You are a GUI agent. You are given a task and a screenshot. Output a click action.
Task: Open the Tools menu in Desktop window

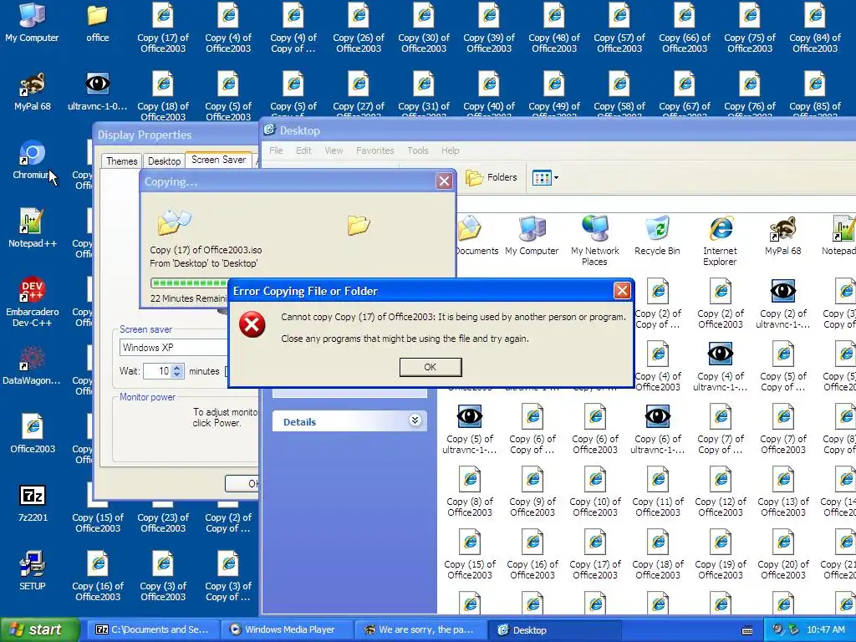pyautogui.click(x=418, y=150)
